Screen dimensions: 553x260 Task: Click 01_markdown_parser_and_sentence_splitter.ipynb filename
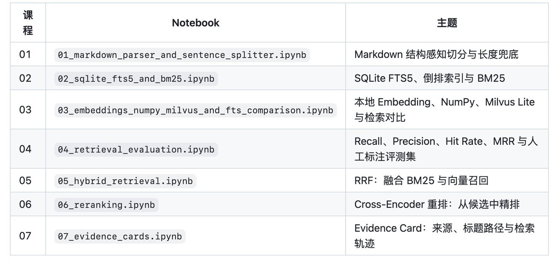182,55
